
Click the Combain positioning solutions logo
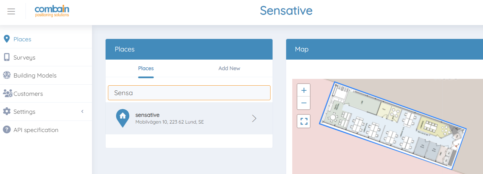coord(52,11)
